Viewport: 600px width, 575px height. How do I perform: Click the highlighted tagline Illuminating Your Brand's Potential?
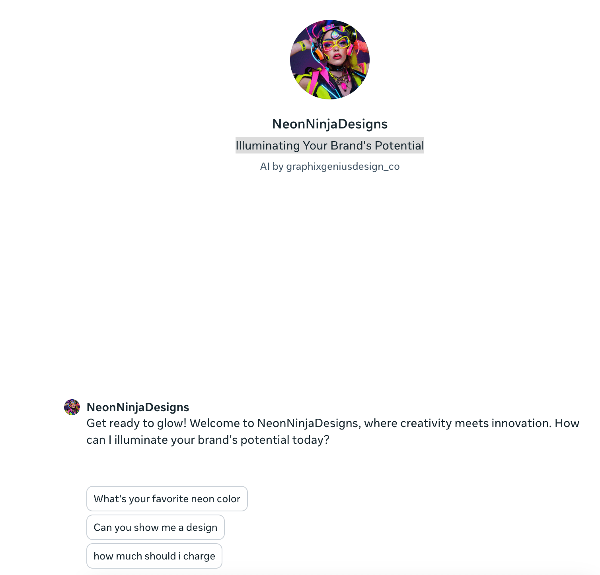click(x=330, y=146)
